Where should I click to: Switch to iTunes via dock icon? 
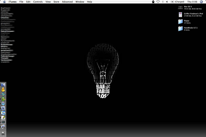[3, 113]
